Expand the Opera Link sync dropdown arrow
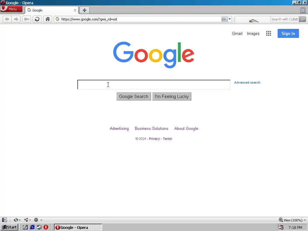 20,220
